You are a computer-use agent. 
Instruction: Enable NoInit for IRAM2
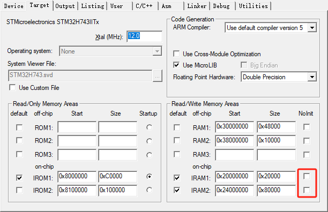point(307,190)
